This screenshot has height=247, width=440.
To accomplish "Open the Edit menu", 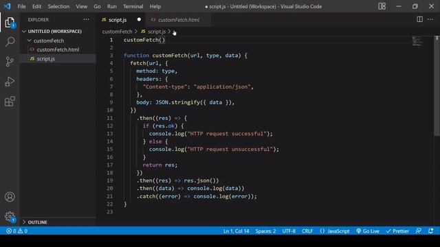I will coord(36,6).
